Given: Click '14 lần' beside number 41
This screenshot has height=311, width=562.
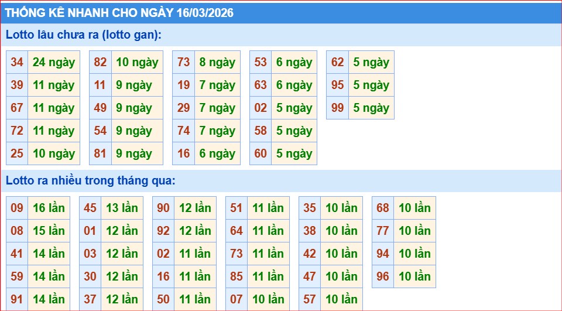Looking at the screenshot, I should click(49, 254).
